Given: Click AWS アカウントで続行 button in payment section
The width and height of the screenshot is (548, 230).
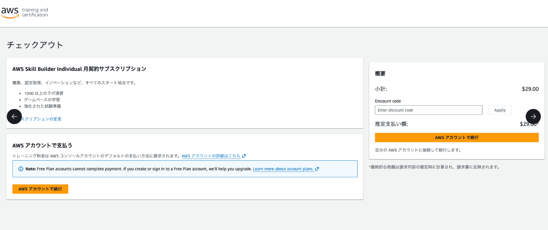Looking at the screenshot, I should click(x=40, y=189).
